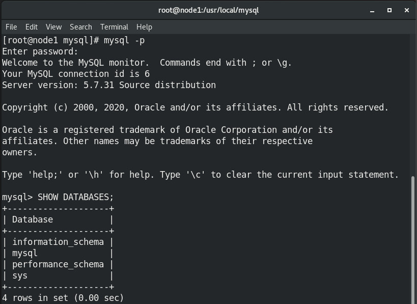Click the 'Enter password:' line
417x304 pixels.
pos(40,51)
